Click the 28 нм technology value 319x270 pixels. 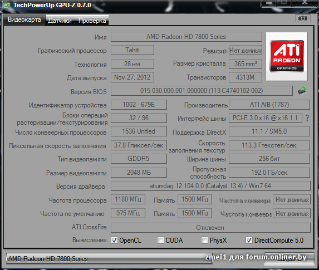(132, 64)
